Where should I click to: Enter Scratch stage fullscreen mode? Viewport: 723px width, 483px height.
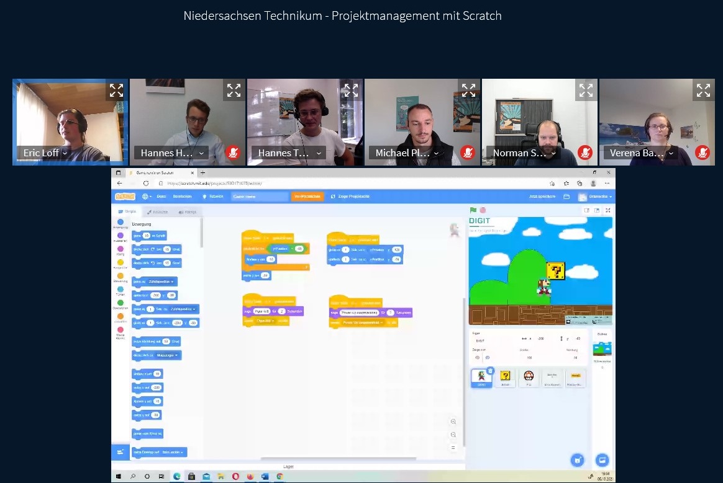click(x=607, y=210)
